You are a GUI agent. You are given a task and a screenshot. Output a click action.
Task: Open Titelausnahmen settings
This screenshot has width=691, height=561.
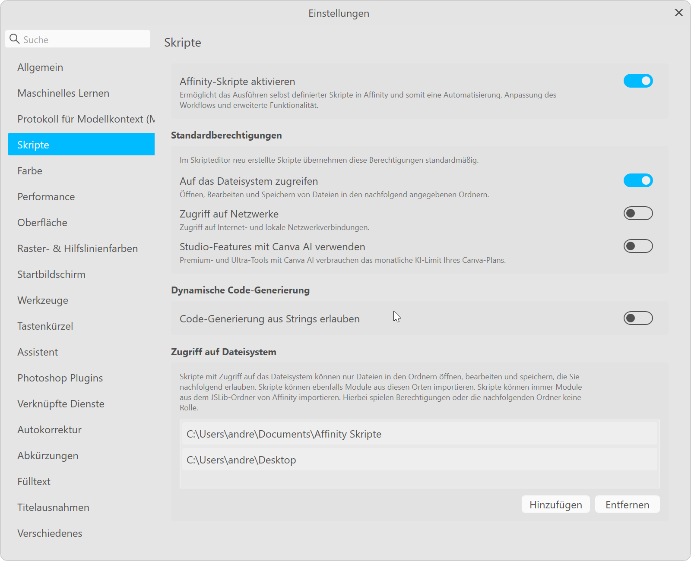point(81,507)
